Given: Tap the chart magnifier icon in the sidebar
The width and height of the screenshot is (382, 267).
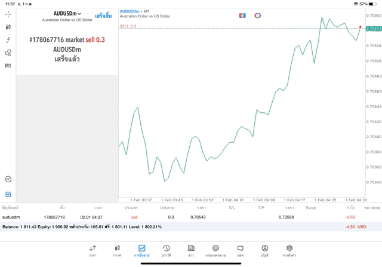Looking at the screenshot, I should pos(8,179).
